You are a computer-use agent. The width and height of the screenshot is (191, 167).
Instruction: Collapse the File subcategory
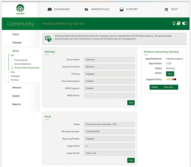[x=12, y=55]
